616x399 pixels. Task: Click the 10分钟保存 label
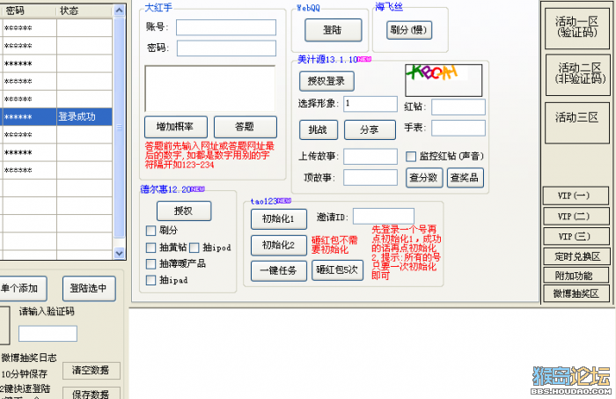click(x=25, y=373)
